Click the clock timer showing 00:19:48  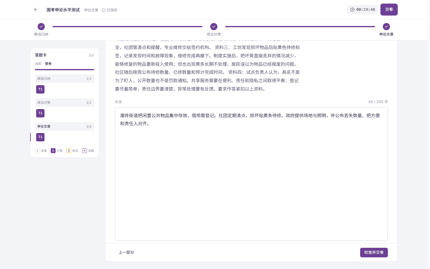click(x=363, y=10)
